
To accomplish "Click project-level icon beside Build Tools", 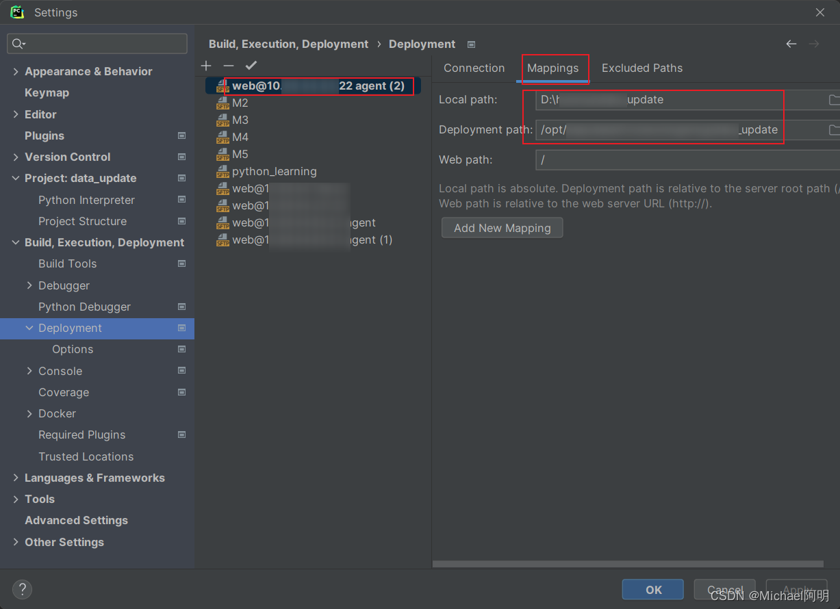I will click(x=181, y=263).
